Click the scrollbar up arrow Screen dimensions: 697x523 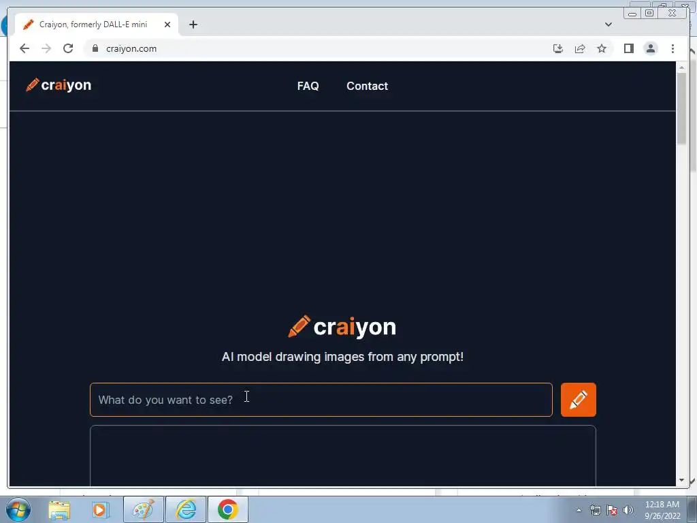pos(681,67)
